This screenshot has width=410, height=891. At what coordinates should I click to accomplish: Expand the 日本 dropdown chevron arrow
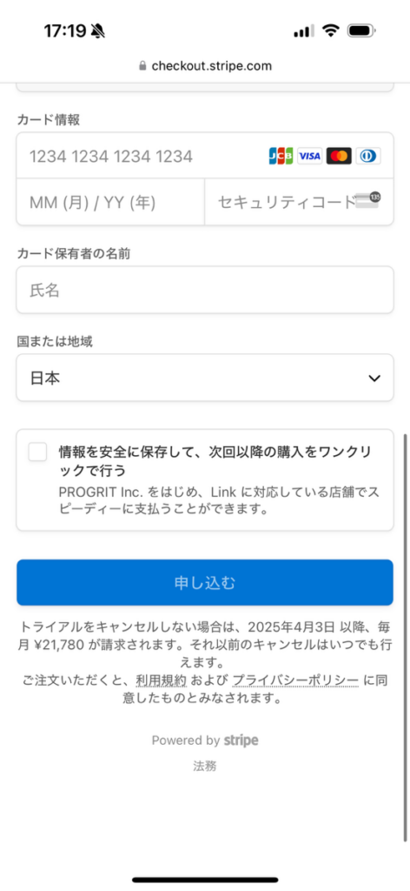[374, 379]
